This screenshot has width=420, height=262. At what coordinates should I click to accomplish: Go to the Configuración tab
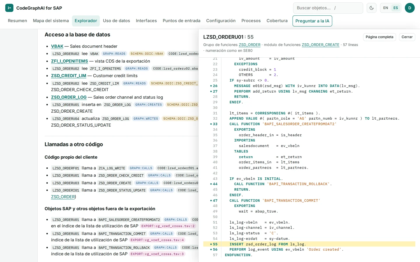(x=221, y=21)
